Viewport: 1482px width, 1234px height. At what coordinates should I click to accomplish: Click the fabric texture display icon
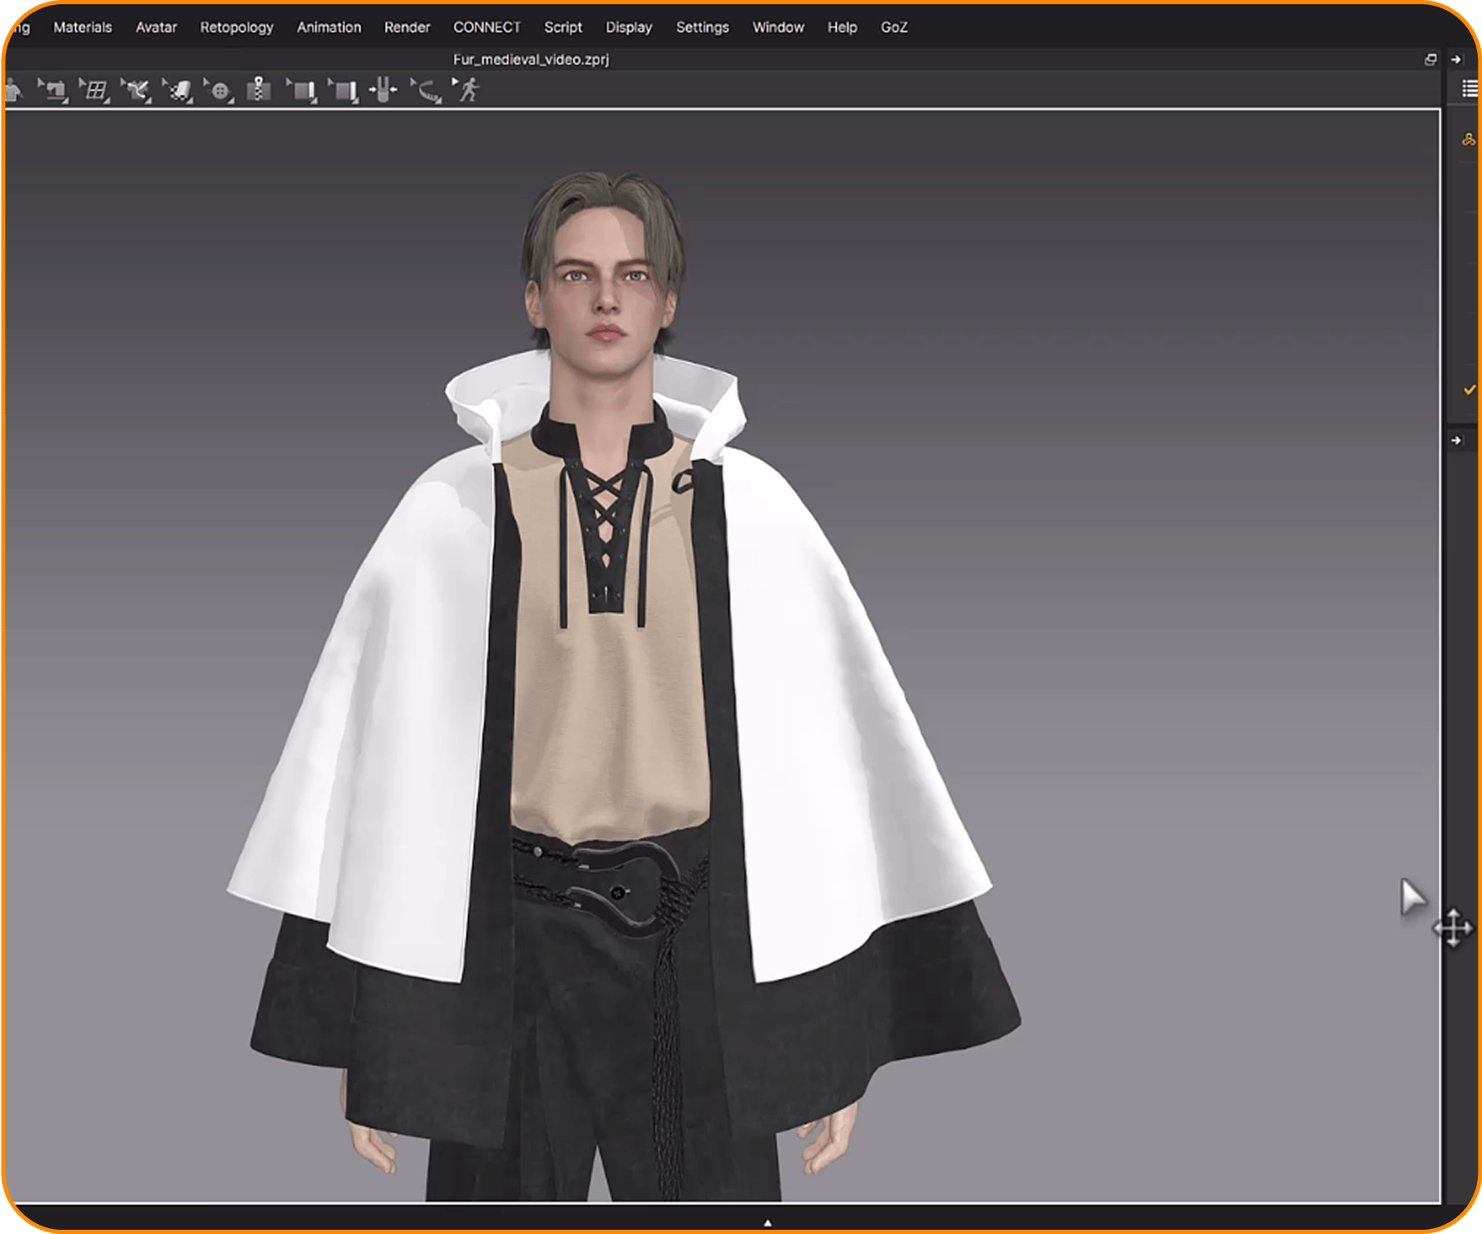pyautogui.click(x=178, y=90)
